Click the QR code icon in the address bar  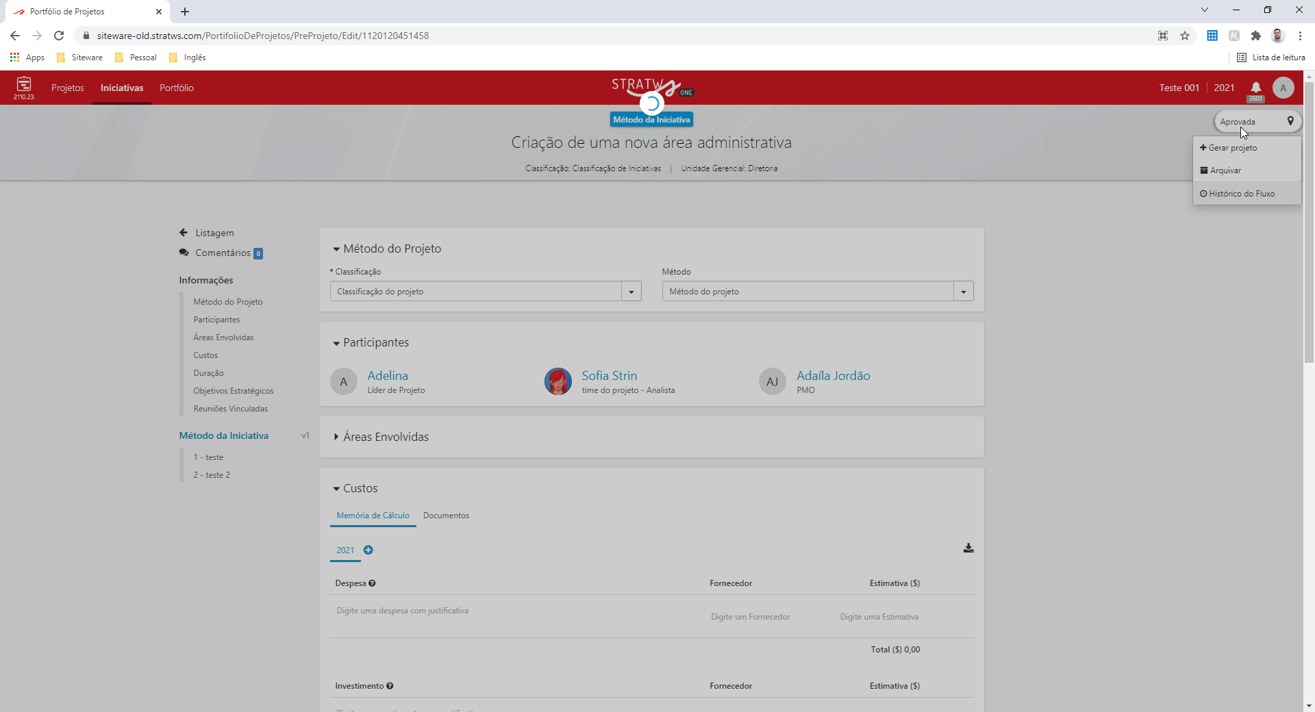1163,36
